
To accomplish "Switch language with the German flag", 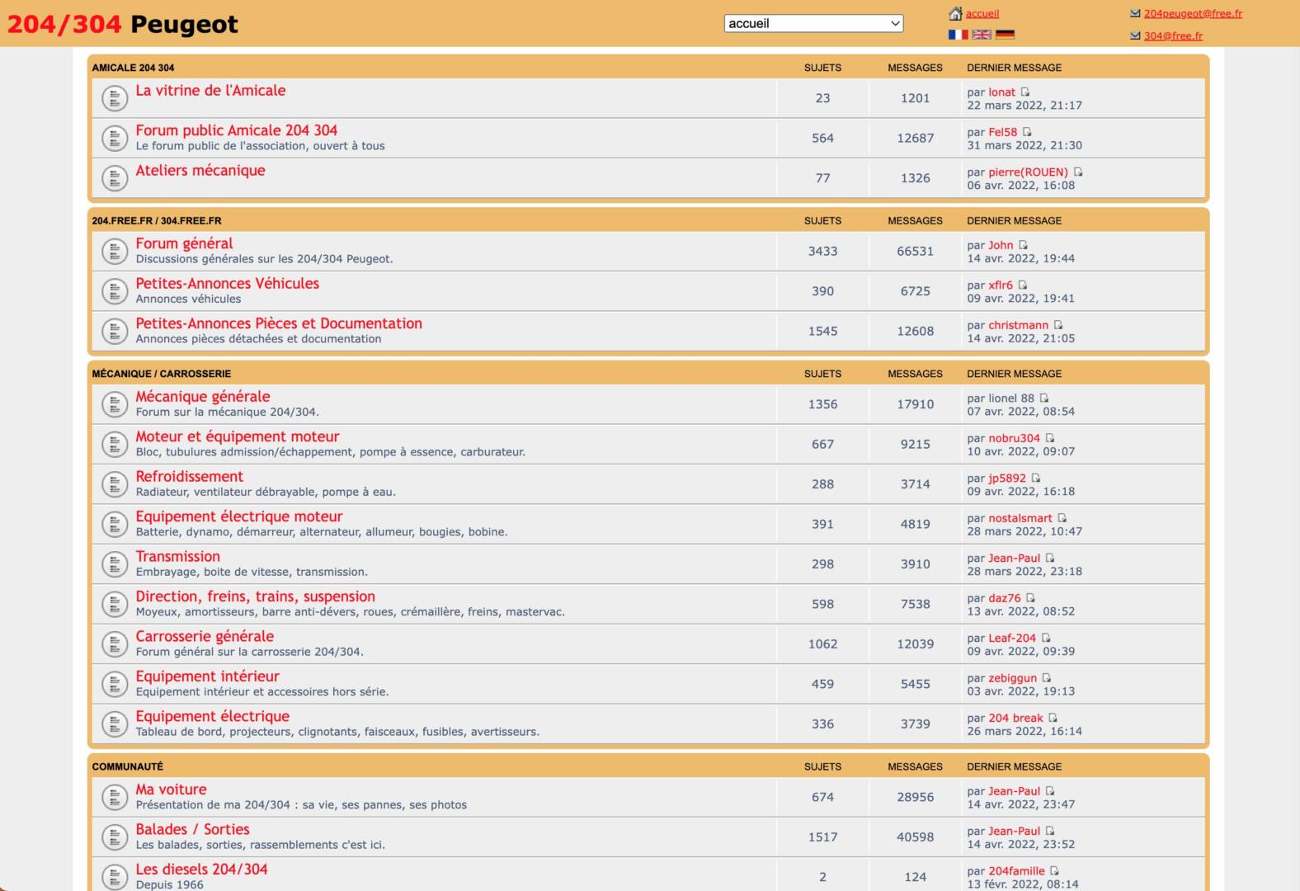I will (x=1005, y=35).
